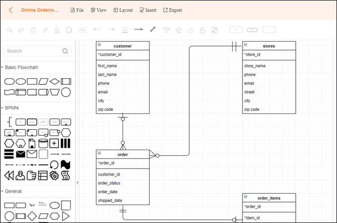Click the closed lock icon
This screenshot has width=337, height=223.
[191, 30]
